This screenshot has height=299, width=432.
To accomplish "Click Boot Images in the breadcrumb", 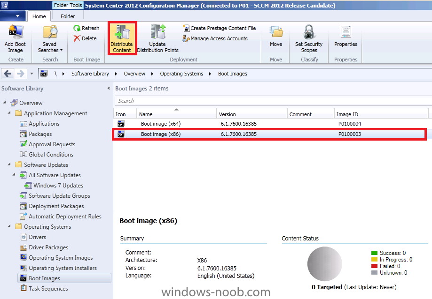I will click(x=233, y=74).
